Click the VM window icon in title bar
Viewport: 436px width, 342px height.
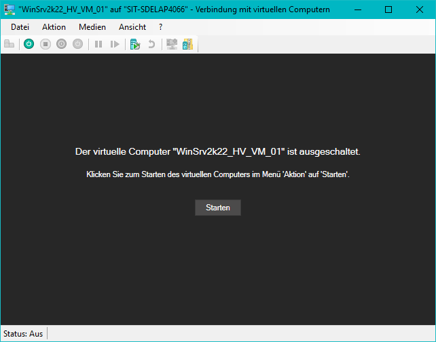(x=10, y=9)
